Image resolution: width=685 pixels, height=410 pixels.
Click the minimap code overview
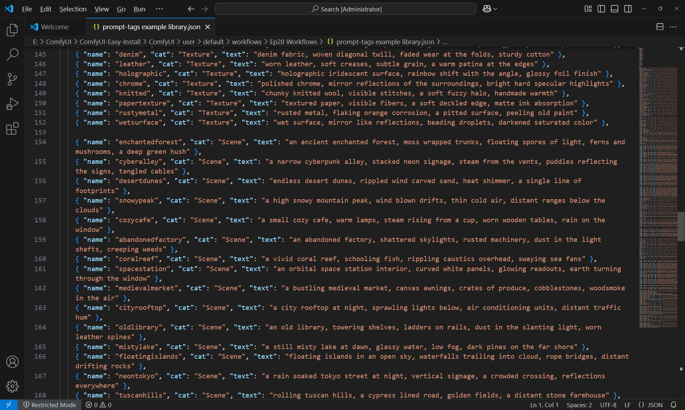coord(658,188)
